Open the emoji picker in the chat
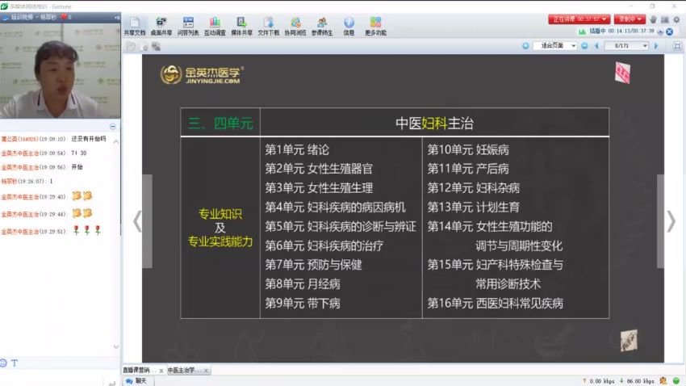 click(3, 363)
